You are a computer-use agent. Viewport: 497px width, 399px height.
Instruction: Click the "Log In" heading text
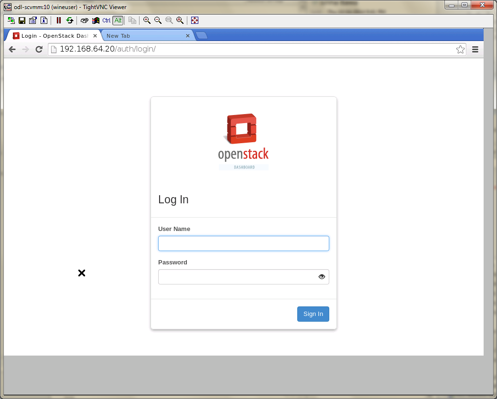[173, 200]
